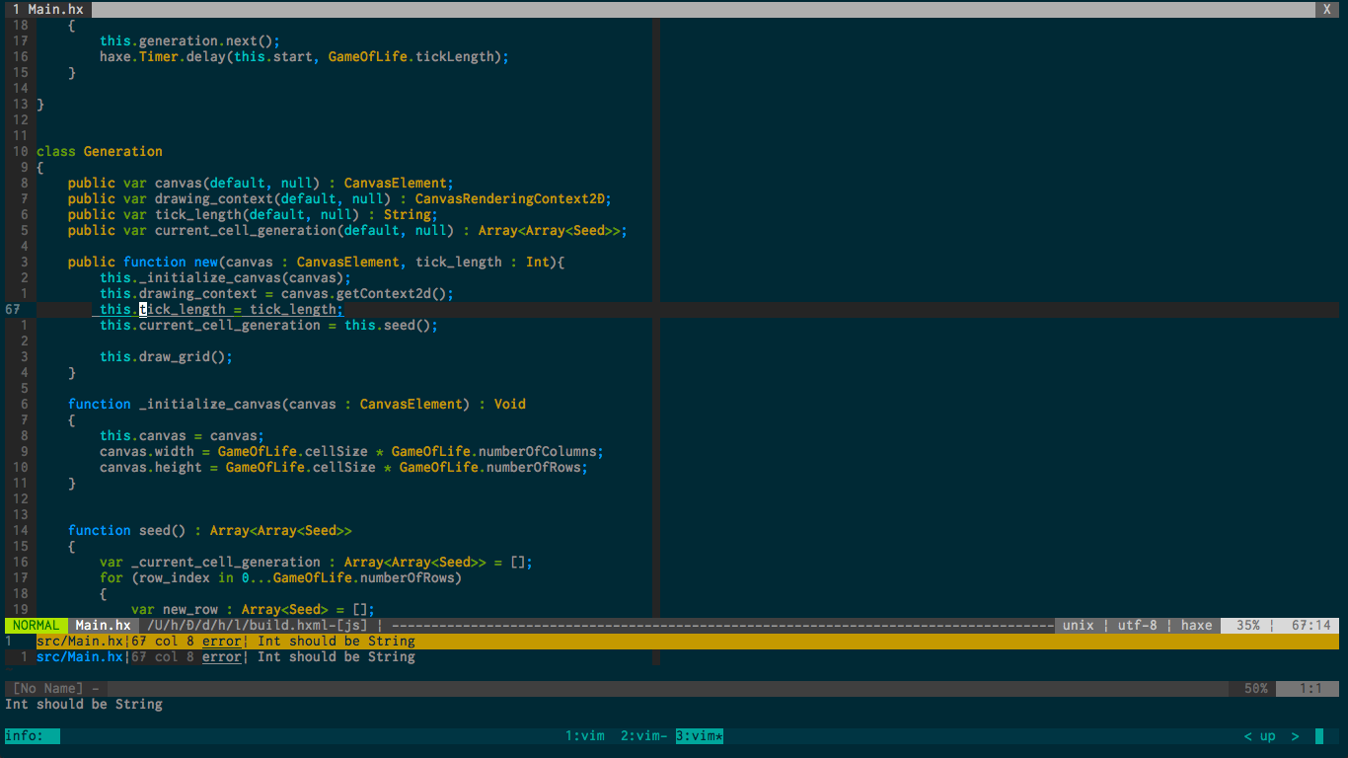
Task: Select the second src/Main.hx quickfix entry
Action: click(79, 656)
